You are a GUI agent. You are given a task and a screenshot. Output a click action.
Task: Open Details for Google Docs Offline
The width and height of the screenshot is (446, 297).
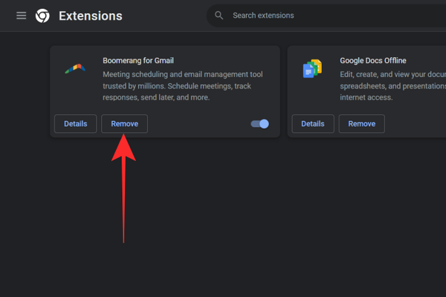pyautogui.click(x=313, y=124)
